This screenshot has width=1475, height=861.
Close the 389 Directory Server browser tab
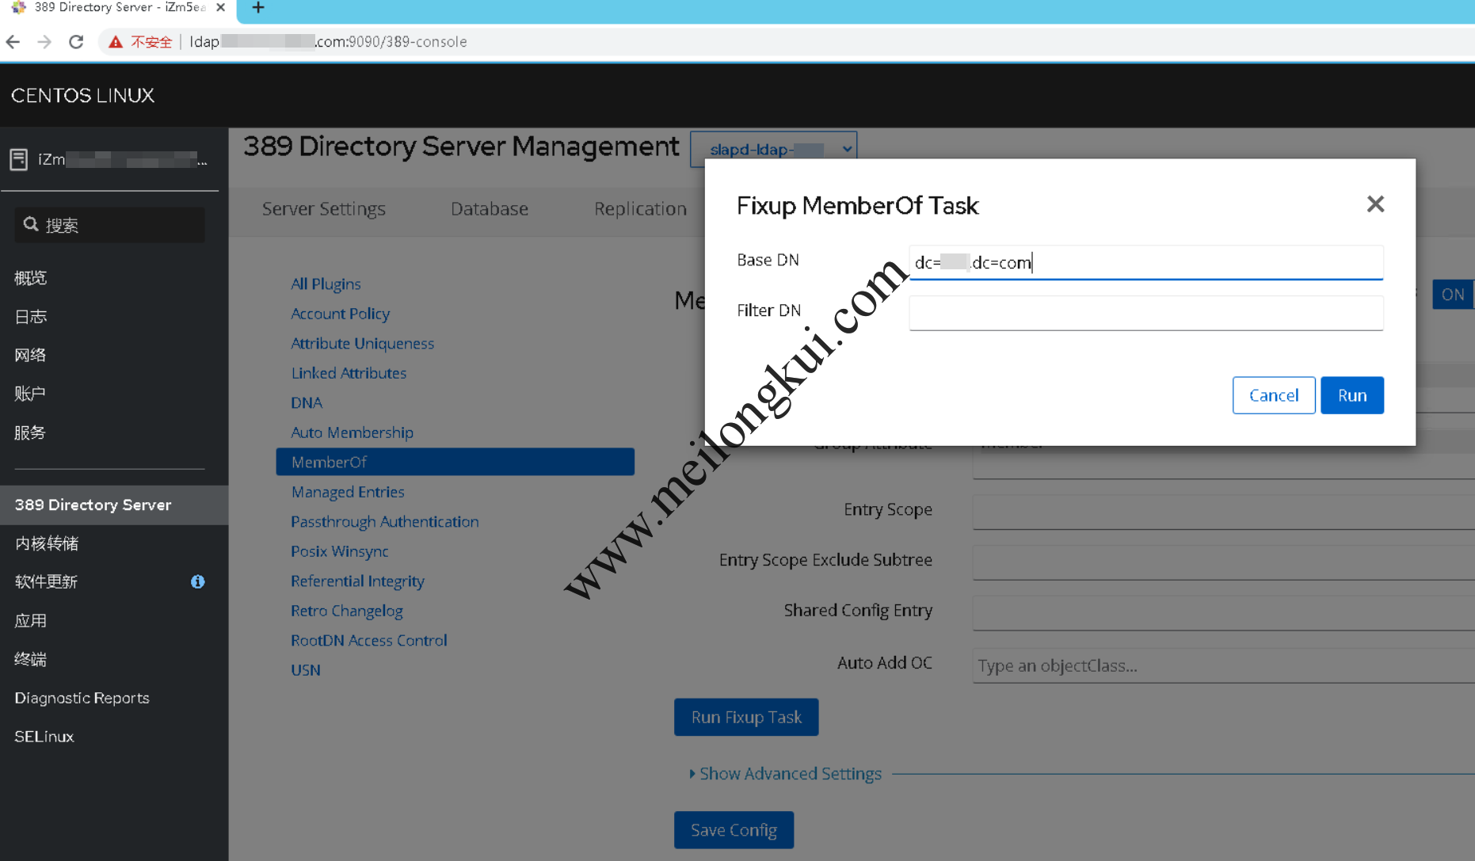point(221,7)
